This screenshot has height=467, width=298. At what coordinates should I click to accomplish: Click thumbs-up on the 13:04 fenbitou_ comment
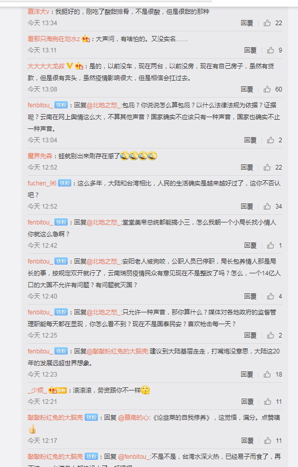270,140
